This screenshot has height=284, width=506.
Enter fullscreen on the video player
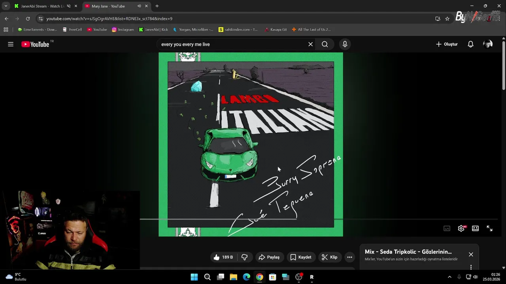pyautogui.click(x=489, y=228)
